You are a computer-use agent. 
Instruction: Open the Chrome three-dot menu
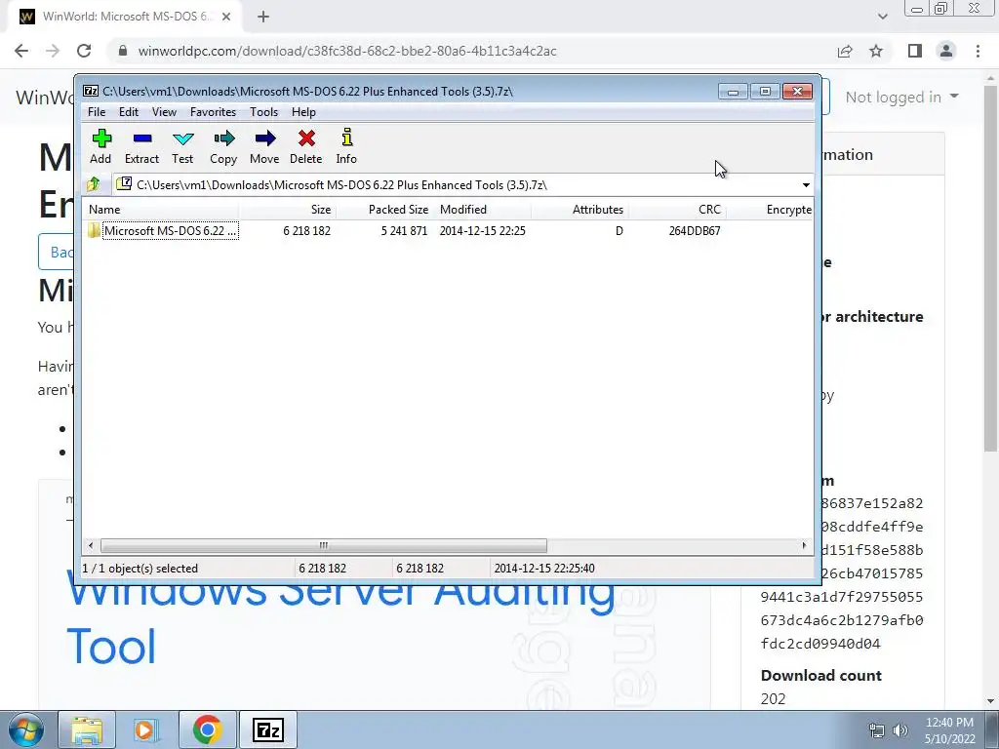click(978, 51)
